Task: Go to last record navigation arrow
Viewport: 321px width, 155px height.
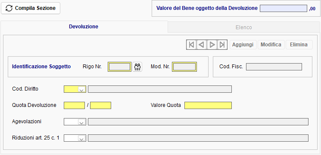Action: (x=222, y=45)
